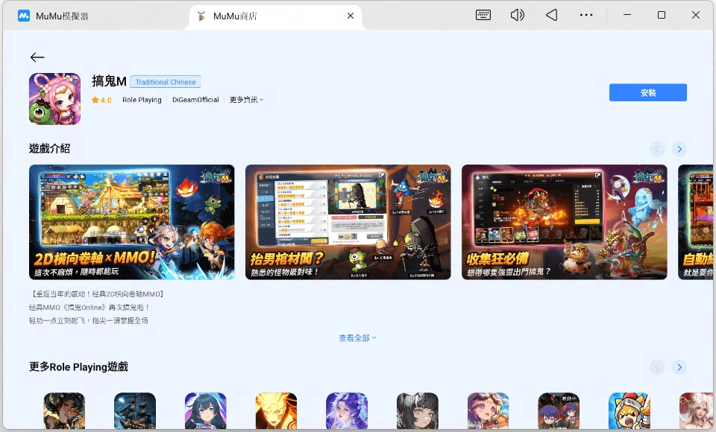Open the orange ninja game icon
716x432 pixels.
(x=276, y=411)
